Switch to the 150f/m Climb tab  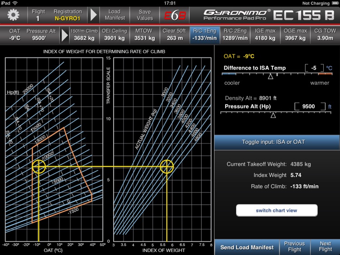(x=84, y=35)
